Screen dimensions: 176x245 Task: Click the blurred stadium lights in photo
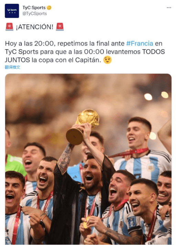[156, 96]
